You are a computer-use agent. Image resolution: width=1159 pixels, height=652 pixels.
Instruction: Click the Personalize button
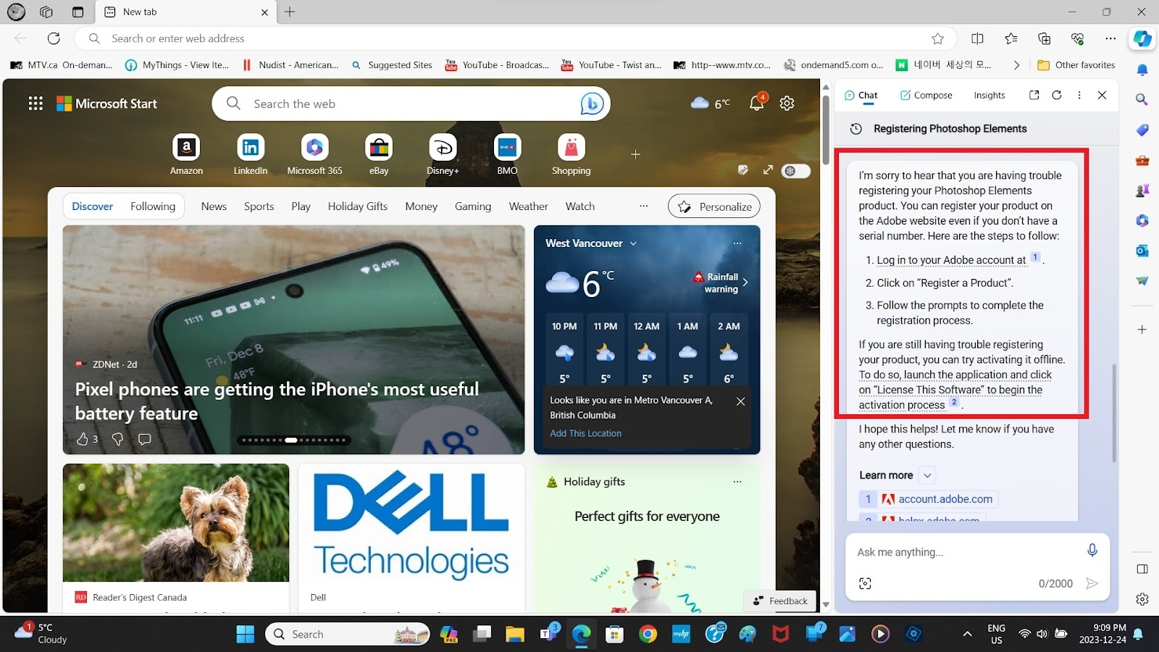(x=714, y=206)
